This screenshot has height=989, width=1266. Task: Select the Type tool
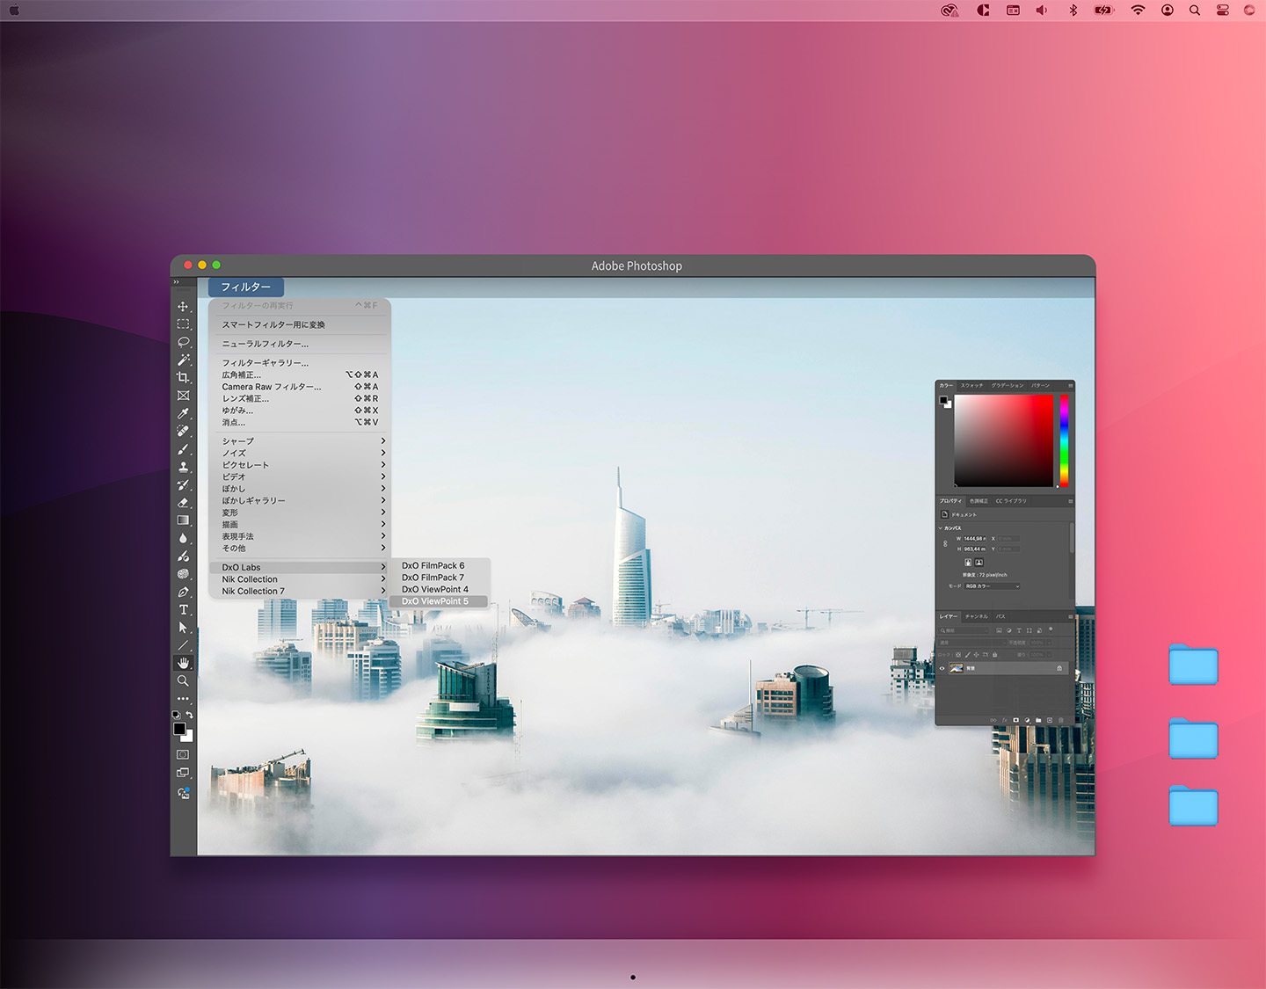pos(183,609)
